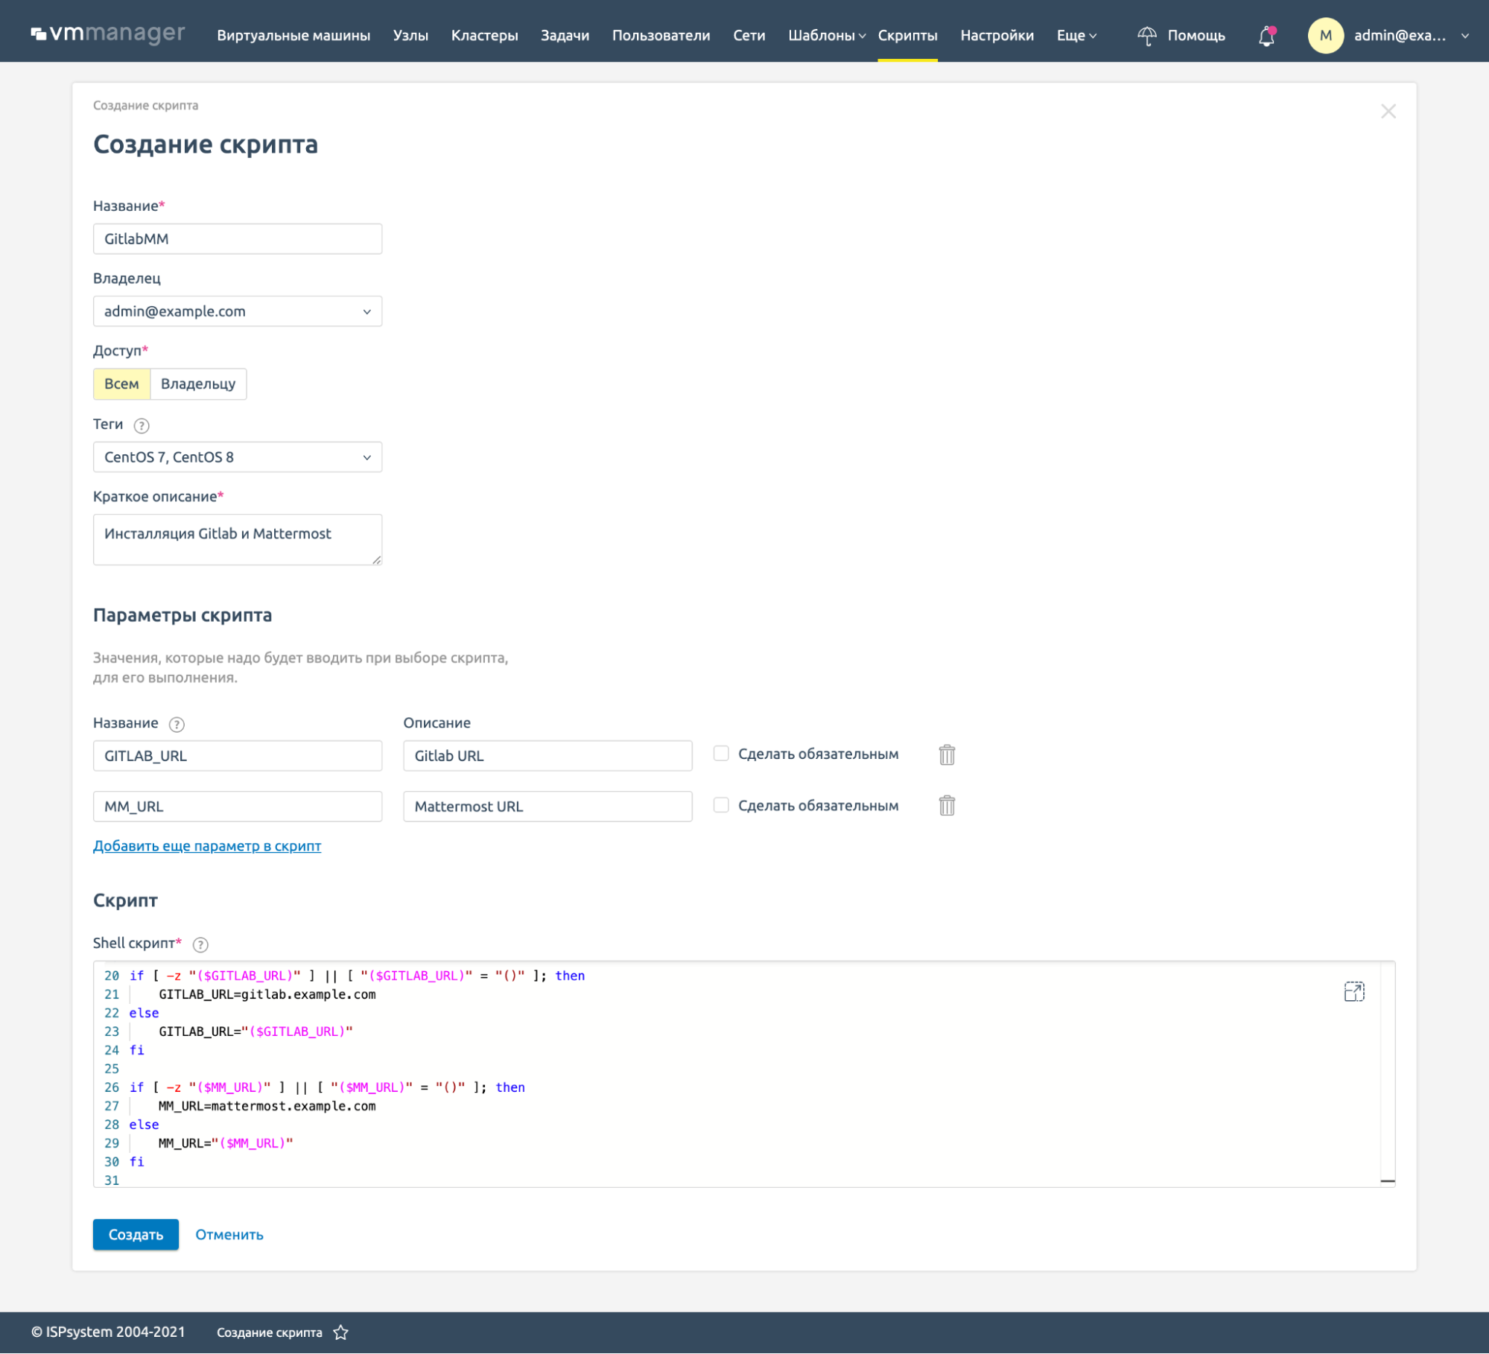This screenshot has width=1489, height=1354.
Task: Click inside the shell script editor line 21
Action: 267,995
